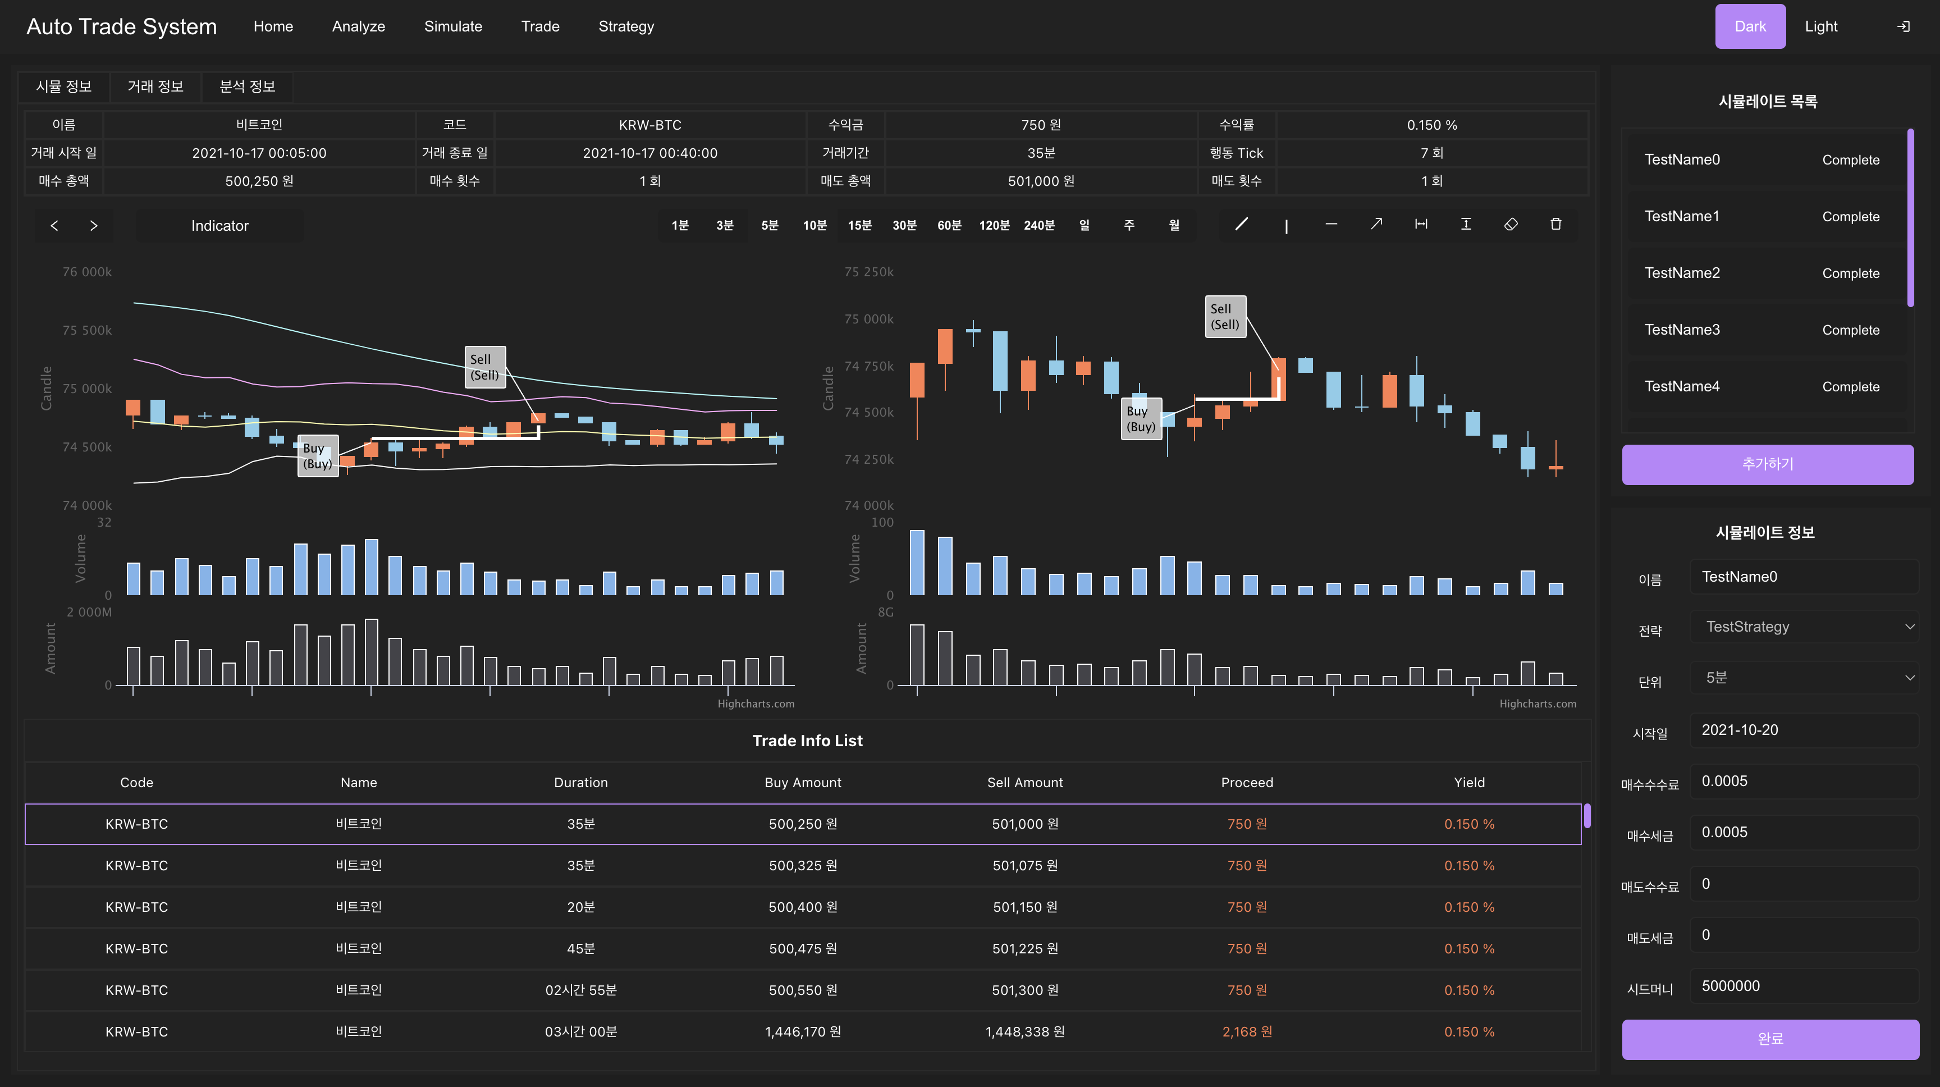Open the Simulate menu
Viewport: 1940px width, 1087px height.
click(452, 26)
